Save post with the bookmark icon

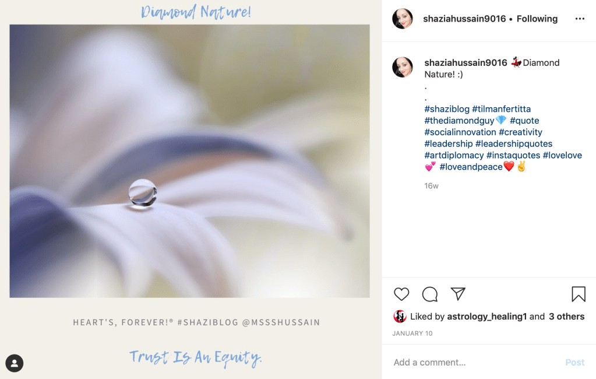[x=579, y=294]
